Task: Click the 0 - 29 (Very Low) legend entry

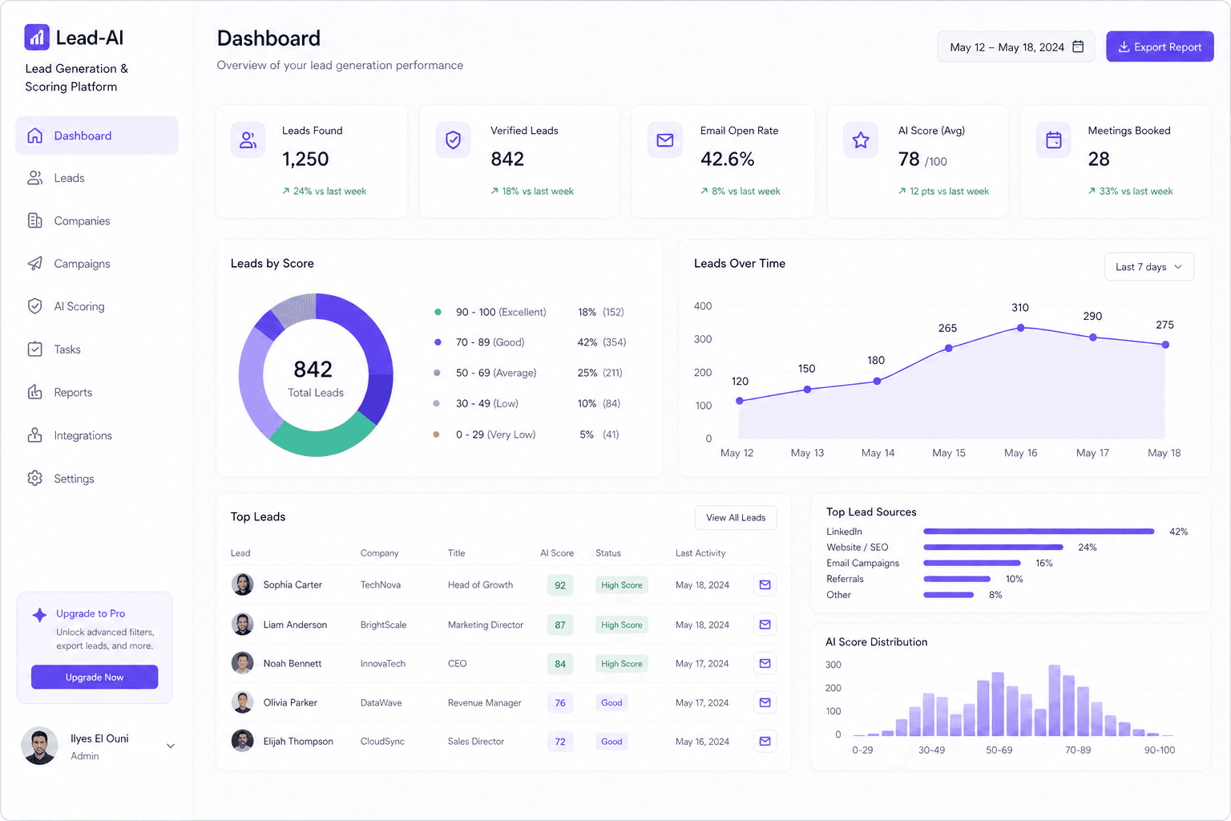Action: pyautogui.click(x=527, y=435)
